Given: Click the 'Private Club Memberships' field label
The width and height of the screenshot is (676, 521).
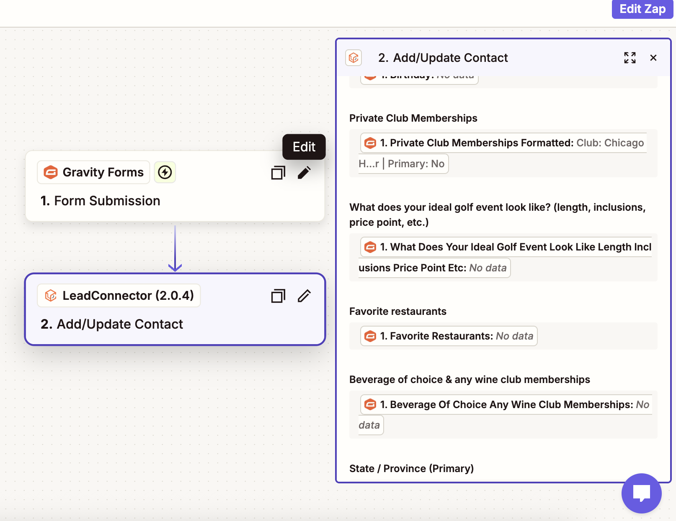Looking at the screenshot, I should pos(413,118).
